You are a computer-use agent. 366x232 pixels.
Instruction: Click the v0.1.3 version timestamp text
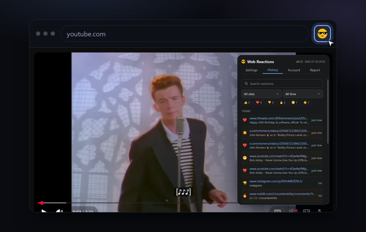(x=310, y=62)
